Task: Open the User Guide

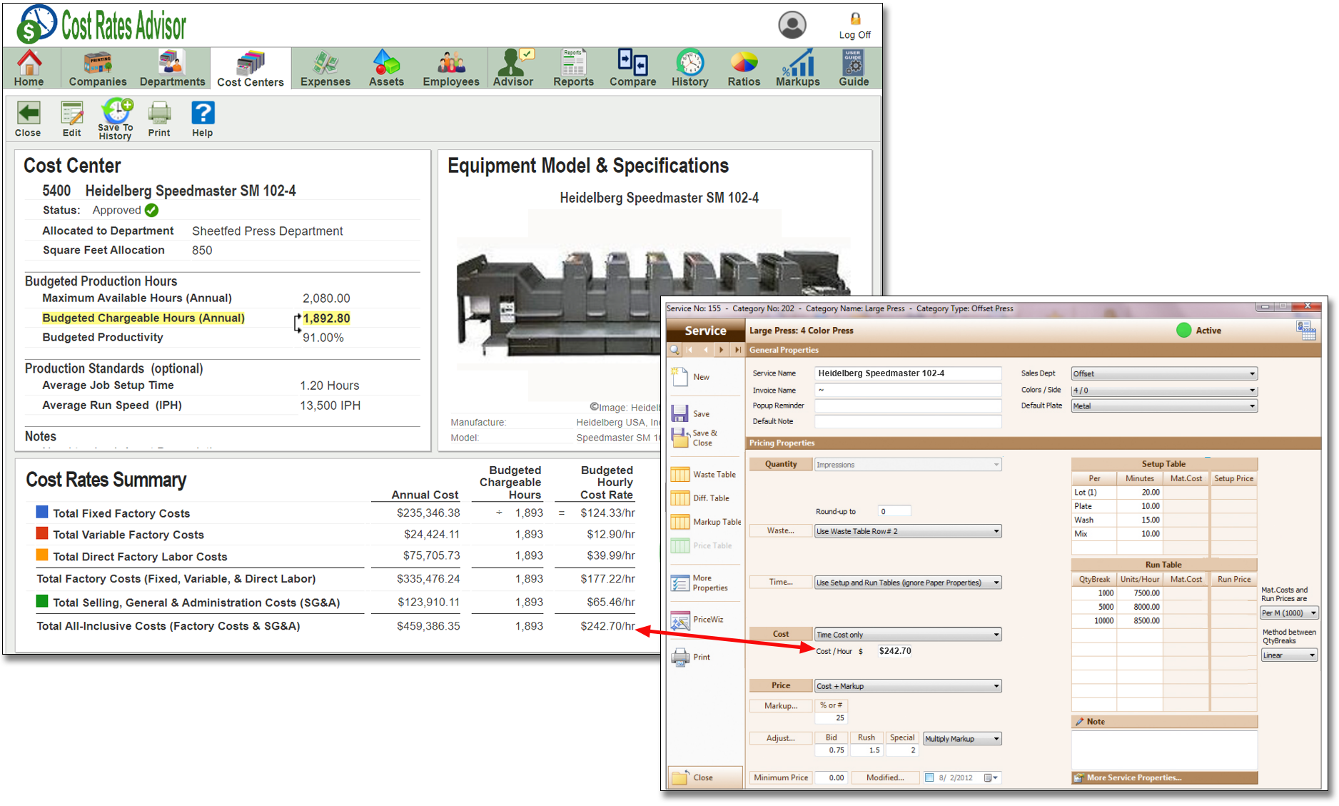Action: 854,69
